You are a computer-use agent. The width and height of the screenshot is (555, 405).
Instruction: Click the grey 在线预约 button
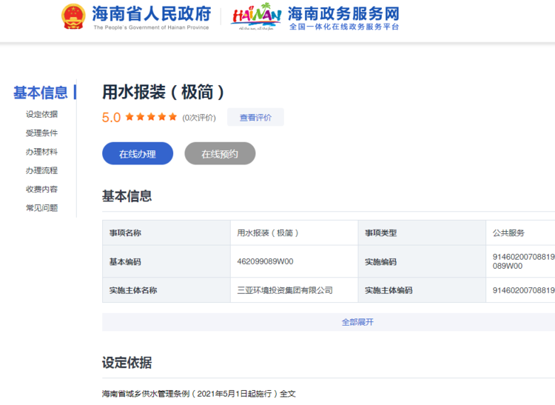click(220, 154)
